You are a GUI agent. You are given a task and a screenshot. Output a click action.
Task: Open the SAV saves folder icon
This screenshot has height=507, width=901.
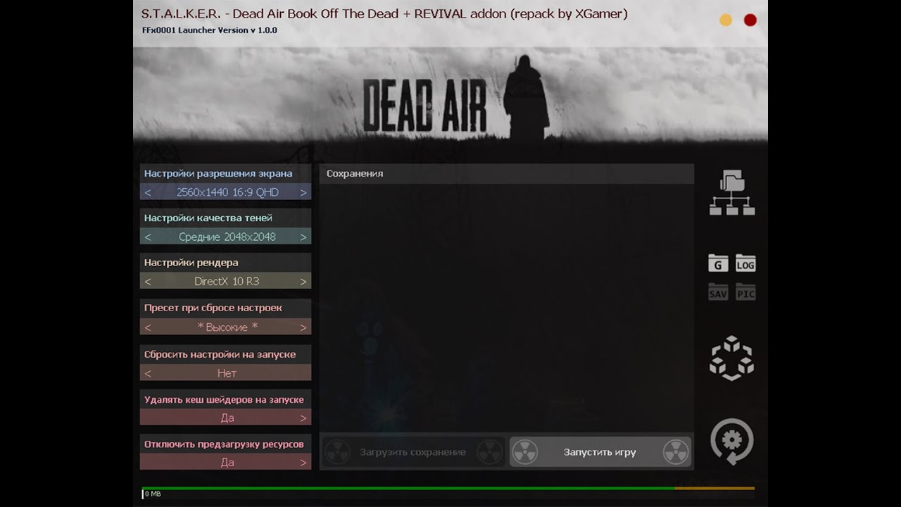coord(718,292)
